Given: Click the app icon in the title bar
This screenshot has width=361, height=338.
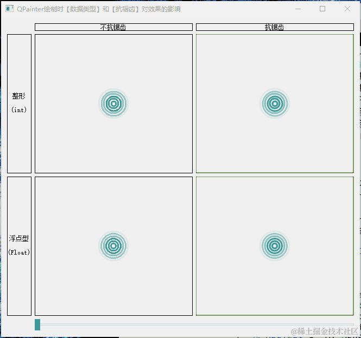Looking at the screenshot, I should (x=9, y=9).
